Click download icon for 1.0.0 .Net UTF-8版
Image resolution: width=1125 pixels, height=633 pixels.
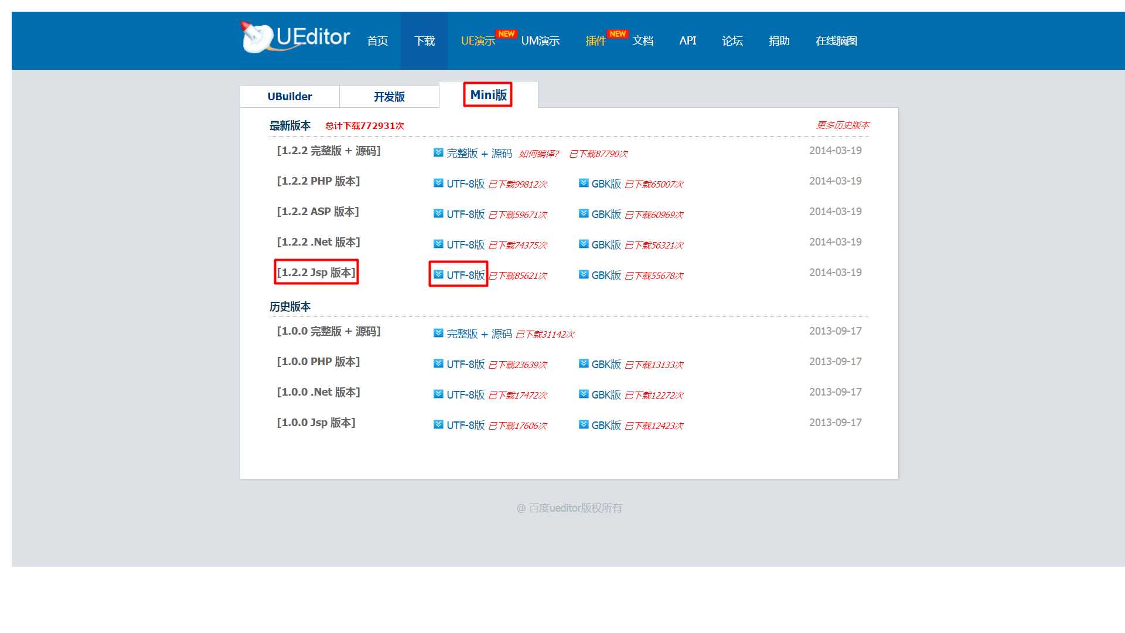coord(438,394)
